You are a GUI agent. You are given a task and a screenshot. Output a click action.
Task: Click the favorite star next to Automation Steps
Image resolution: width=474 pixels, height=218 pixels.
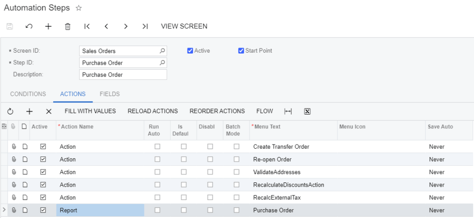point(79,8)
